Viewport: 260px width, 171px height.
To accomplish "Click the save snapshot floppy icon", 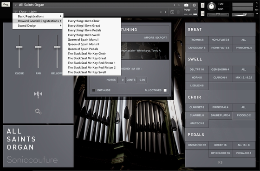I will (x=172, y=12).
